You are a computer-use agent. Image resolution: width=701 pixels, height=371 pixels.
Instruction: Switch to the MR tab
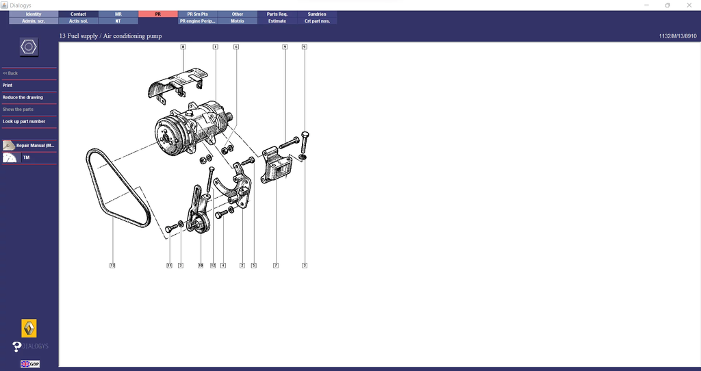tap(118, 14)
